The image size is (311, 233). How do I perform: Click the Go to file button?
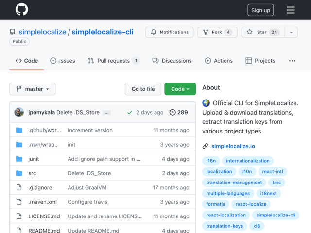(x=143, y=89)
